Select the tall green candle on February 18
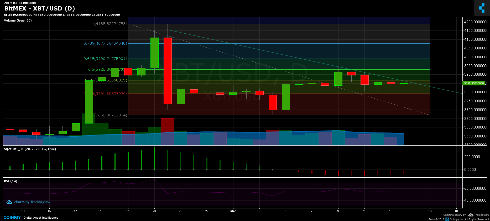 click(89, 102)
